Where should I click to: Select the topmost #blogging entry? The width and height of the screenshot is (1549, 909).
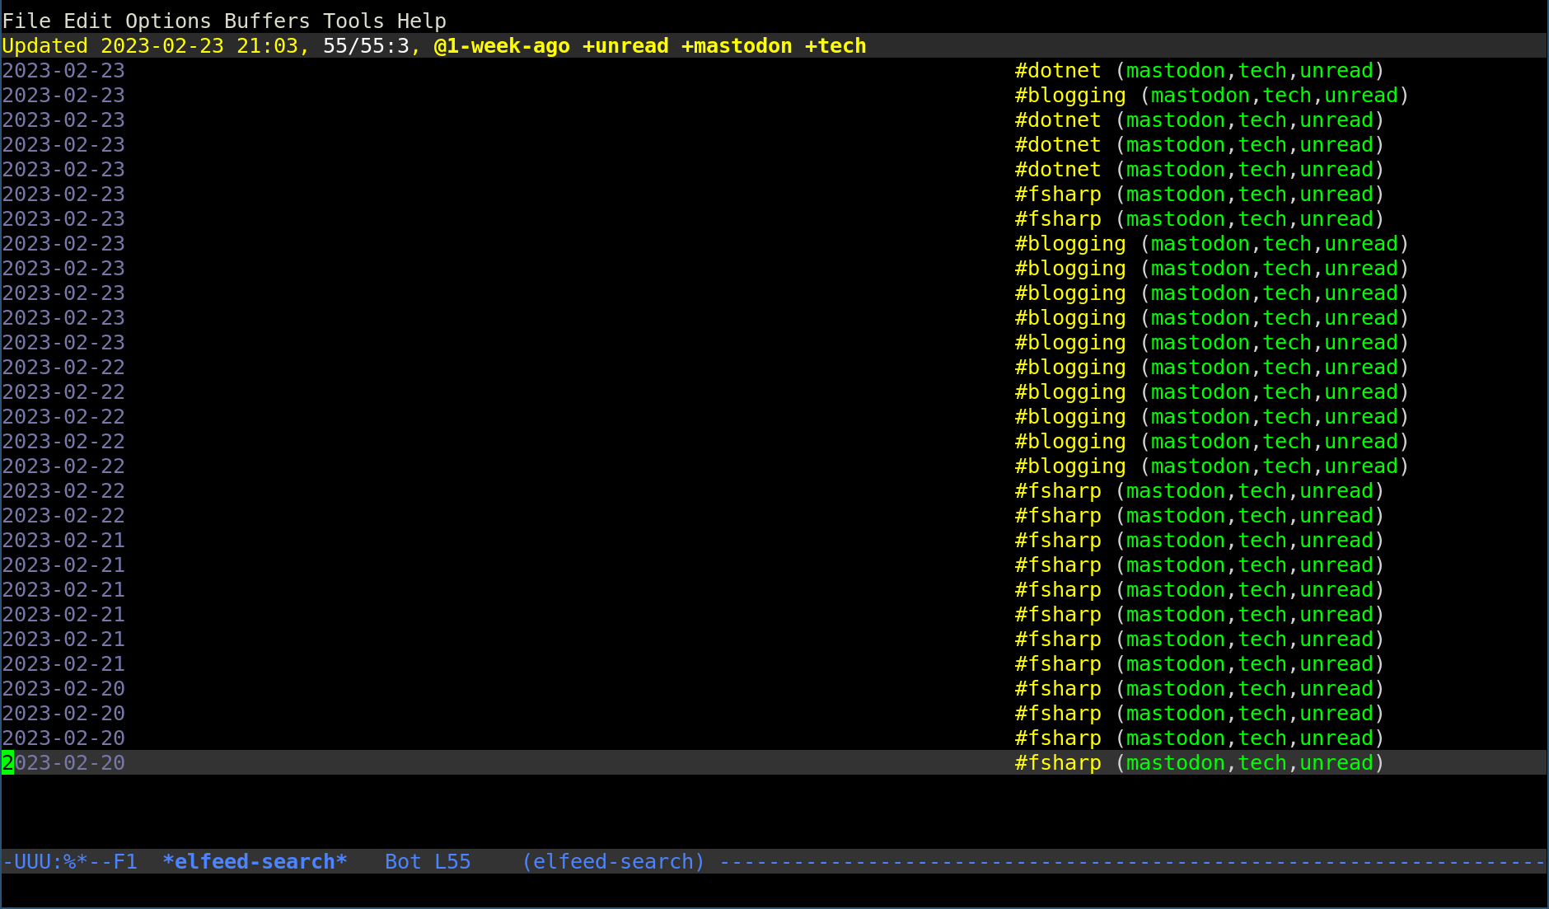1069,95
